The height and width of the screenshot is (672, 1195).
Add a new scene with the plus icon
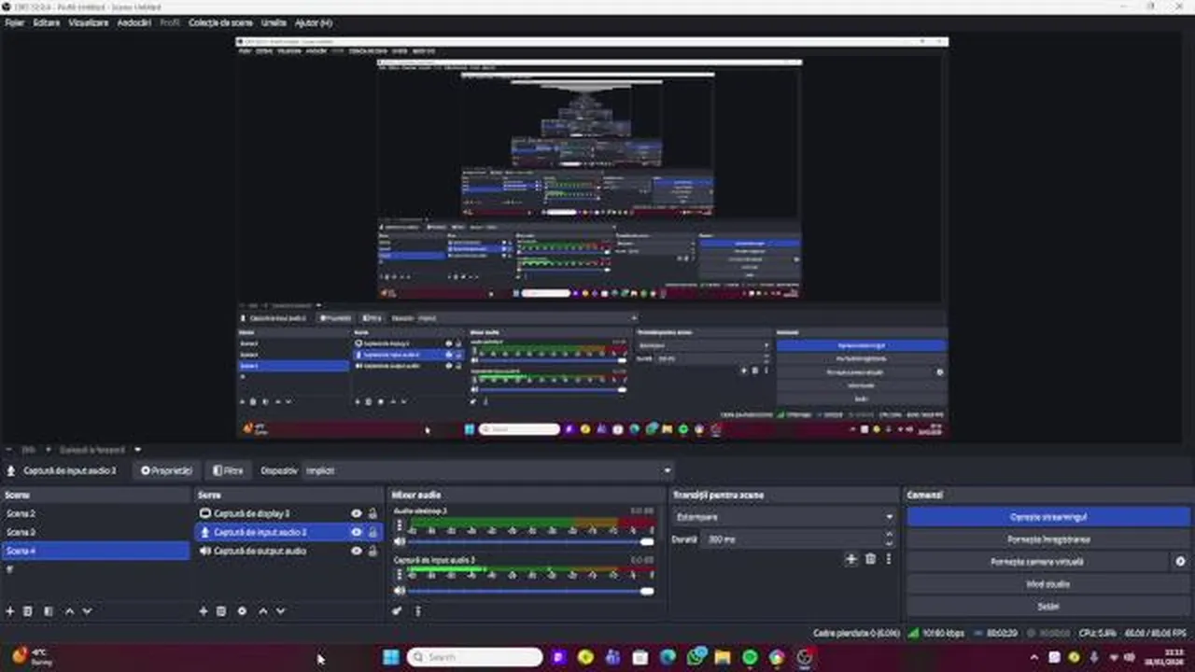coord(10,611)
